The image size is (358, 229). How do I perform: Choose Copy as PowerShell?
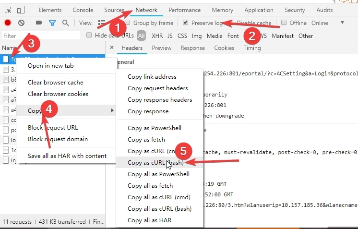[160, 128]
